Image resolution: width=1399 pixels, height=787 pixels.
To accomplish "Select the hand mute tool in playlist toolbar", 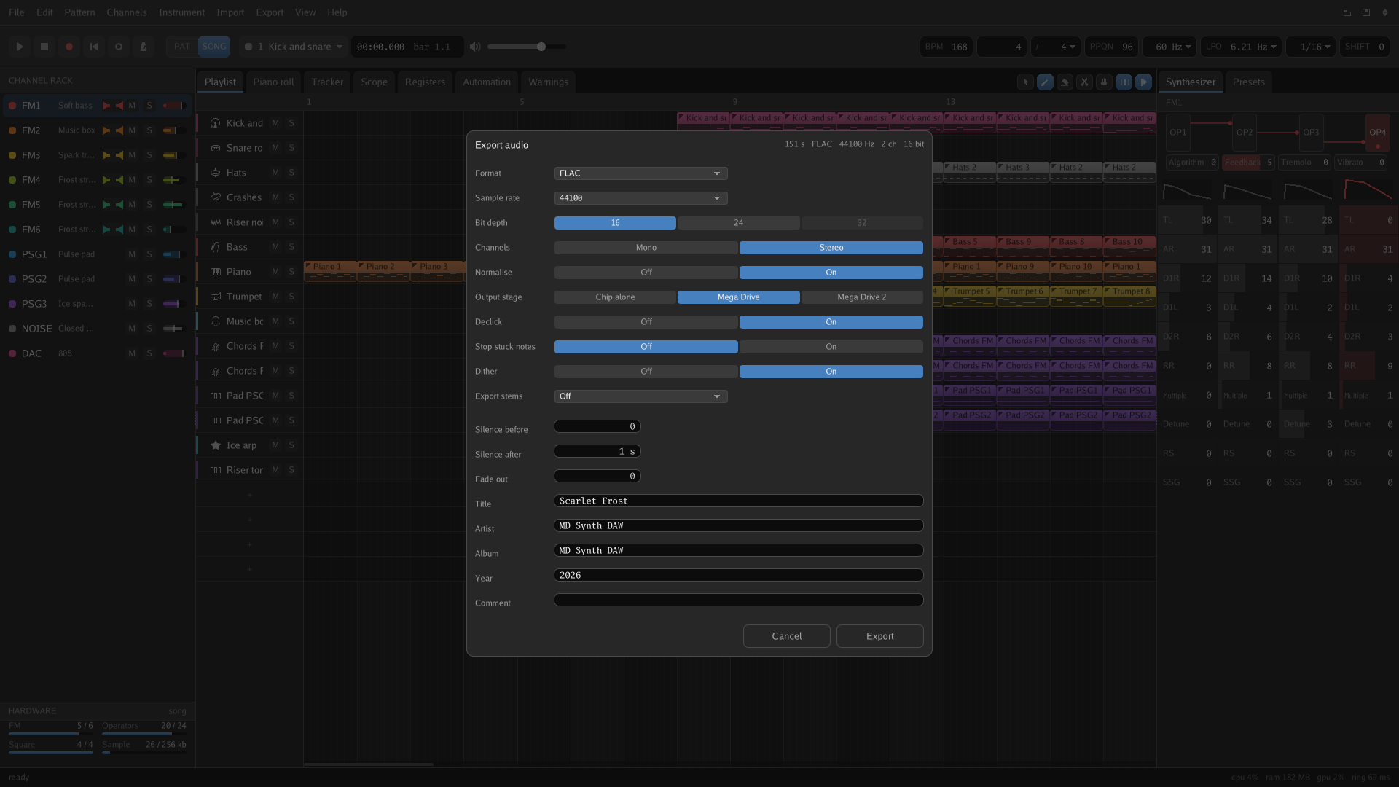I will tap(1104, 82).
